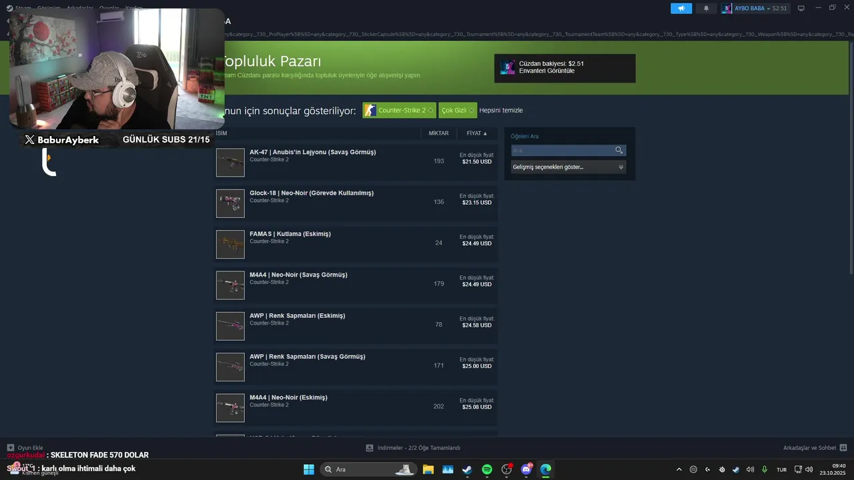854x480 pixels.
Task: Open M4A4 | Neo-Noir (Savaş Görmüş) listing
Action: point(298,275)
